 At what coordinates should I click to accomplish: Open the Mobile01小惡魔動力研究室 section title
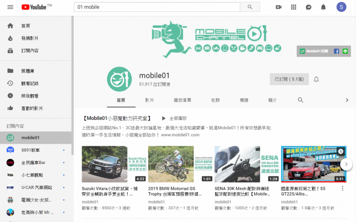click(x=117, y=118)
